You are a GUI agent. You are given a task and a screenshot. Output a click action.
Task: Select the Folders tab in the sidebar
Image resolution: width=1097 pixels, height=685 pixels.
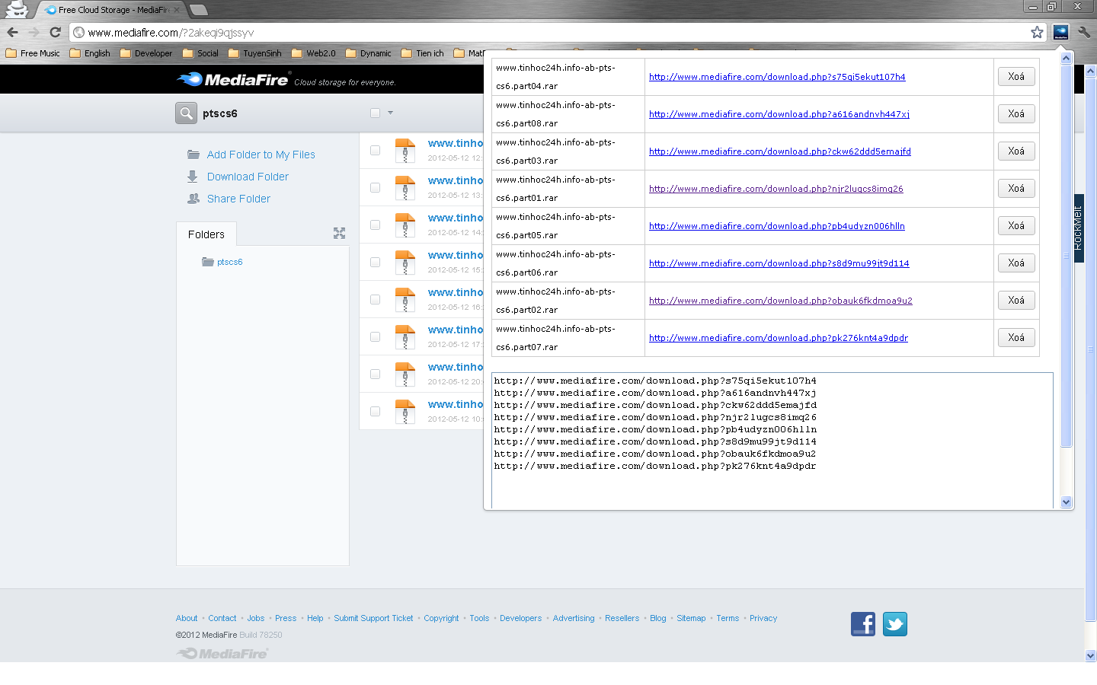pos(206,234)
